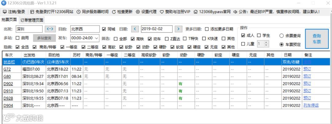Image resolution: width=332 pixels, height=124 pixels.
Task: Select 余票查询 radio button
Action: (281, 36)
